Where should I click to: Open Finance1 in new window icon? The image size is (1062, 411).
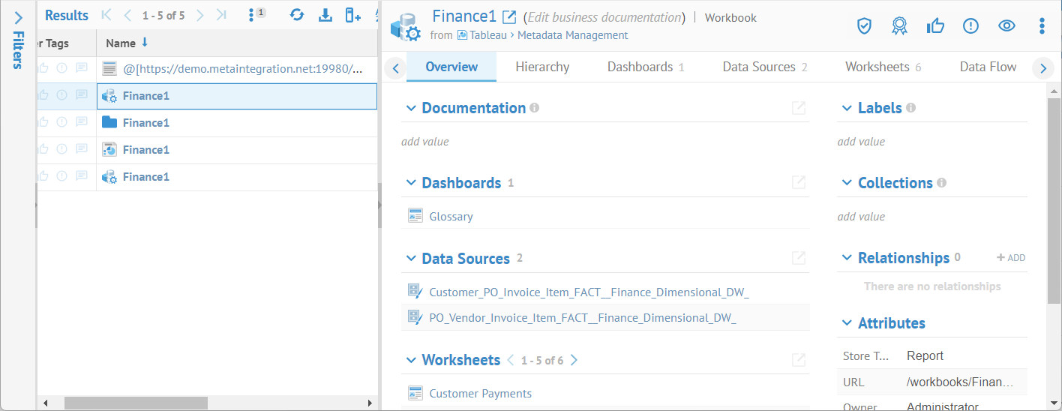(509, 17)
